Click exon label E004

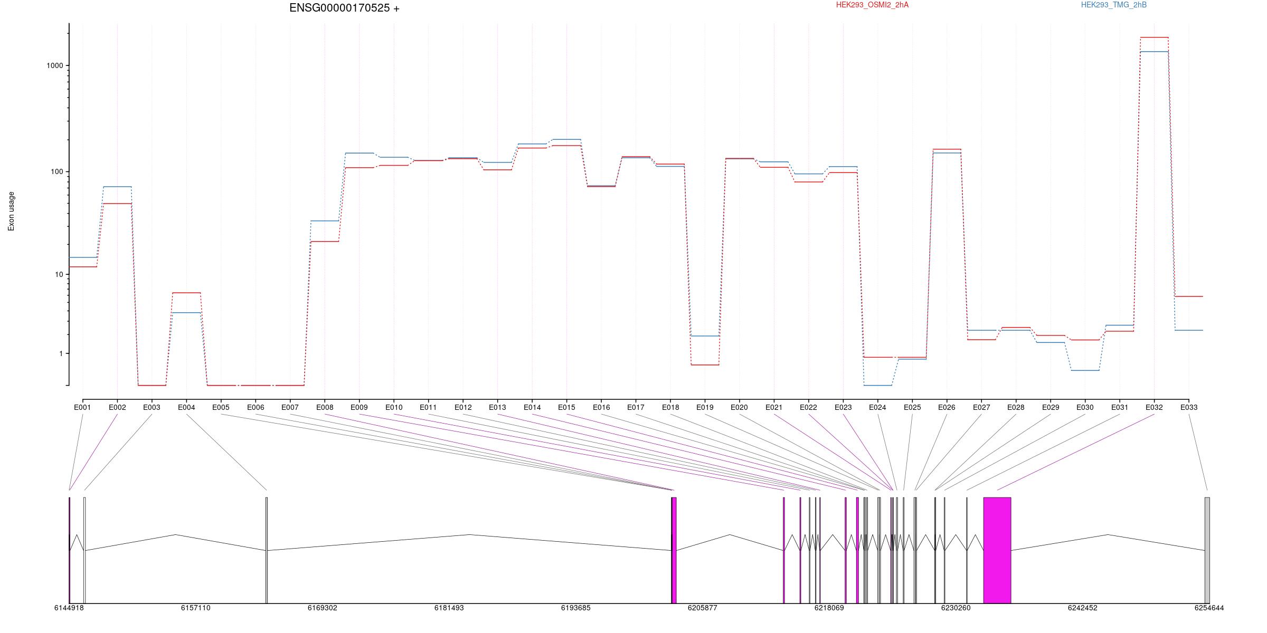point(186,407)
